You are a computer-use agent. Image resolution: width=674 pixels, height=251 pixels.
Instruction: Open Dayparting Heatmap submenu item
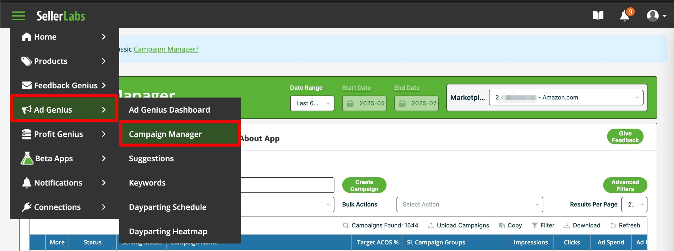[180, 232]
